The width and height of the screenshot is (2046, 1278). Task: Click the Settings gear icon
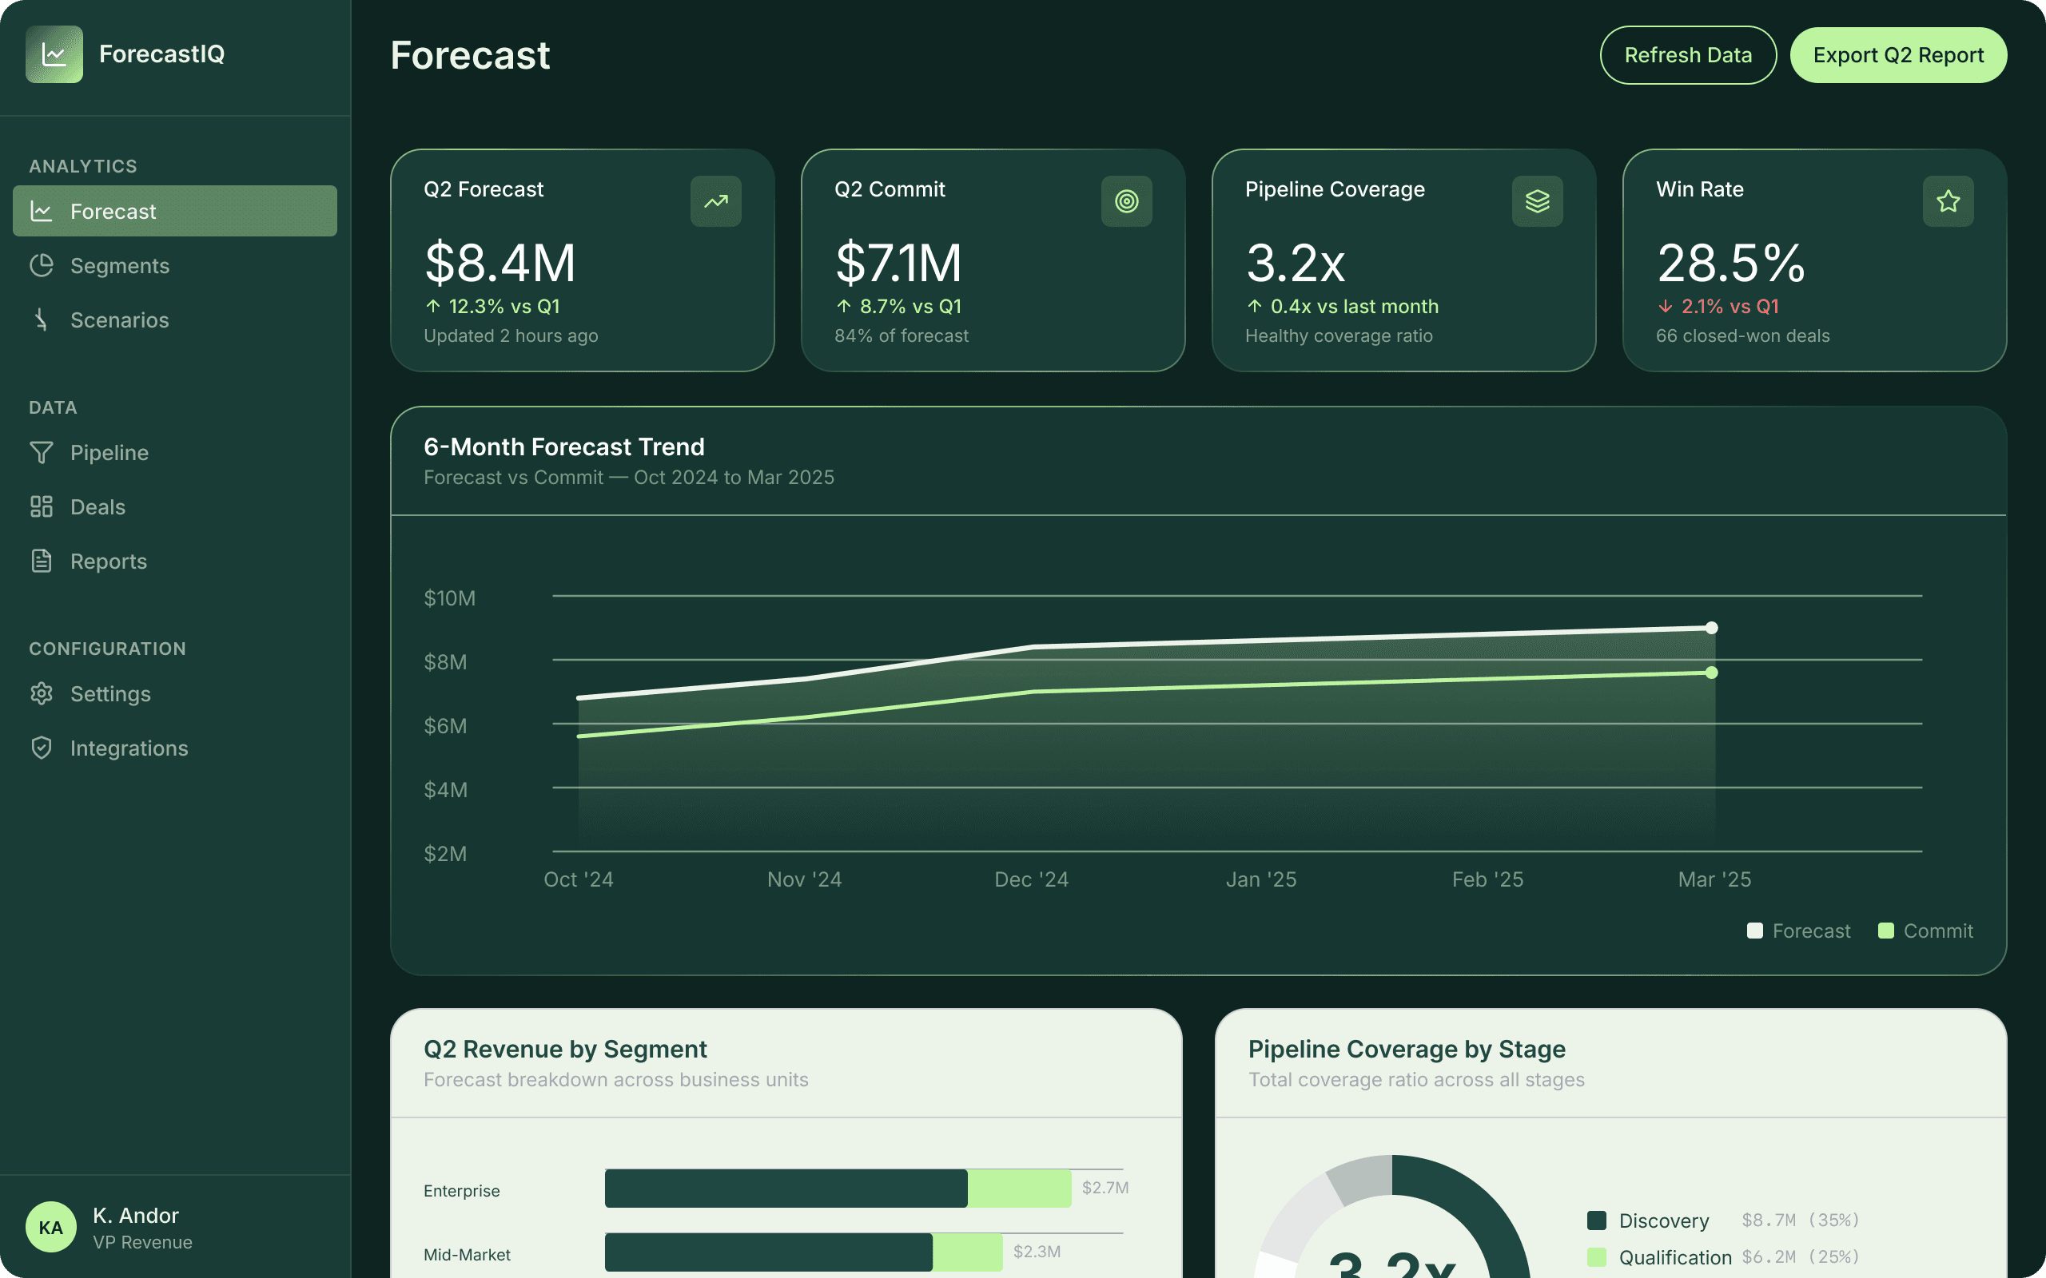click(42, 693)
